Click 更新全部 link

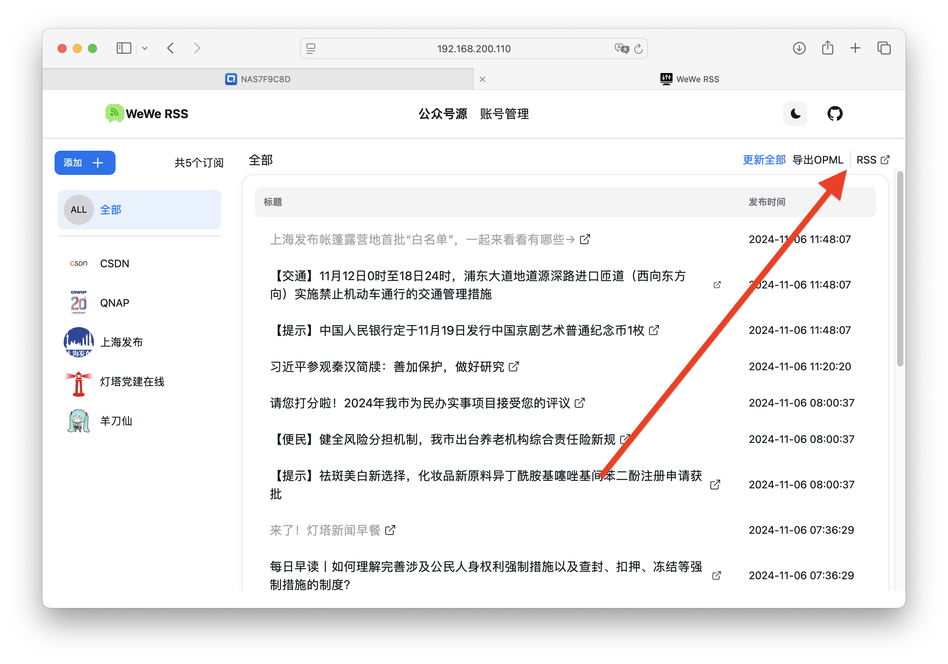(764, 160)
